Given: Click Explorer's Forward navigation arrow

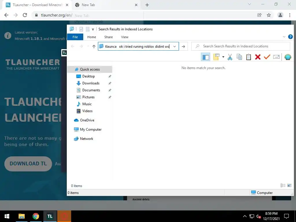Looking at the screenshot, I should pyautogui.click(x=81, y=47).
